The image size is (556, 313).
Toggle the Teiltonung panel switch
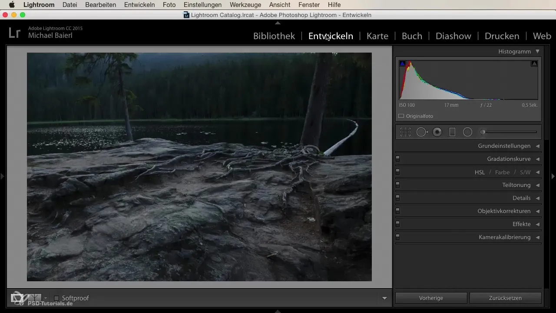pos(397,185)
